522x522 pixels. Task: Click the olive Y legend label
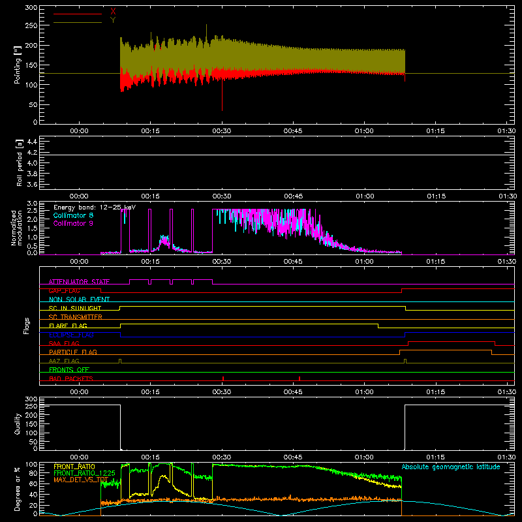[113, 20]
